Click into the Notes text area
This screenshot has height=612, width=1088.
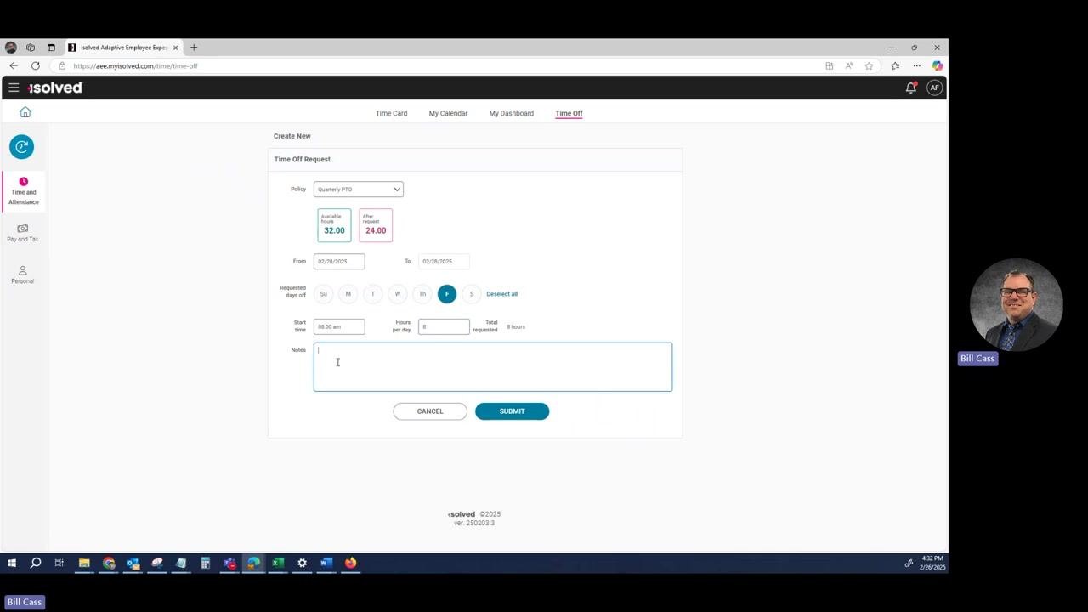(x=493, y=367)
